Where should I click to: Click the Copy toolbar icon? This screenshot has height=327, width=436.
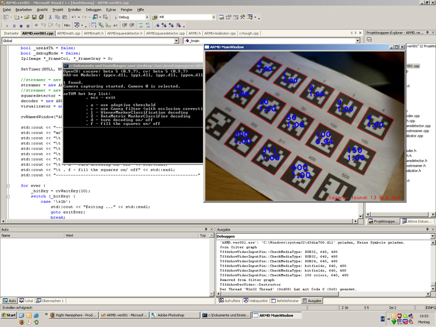(58, 17)
